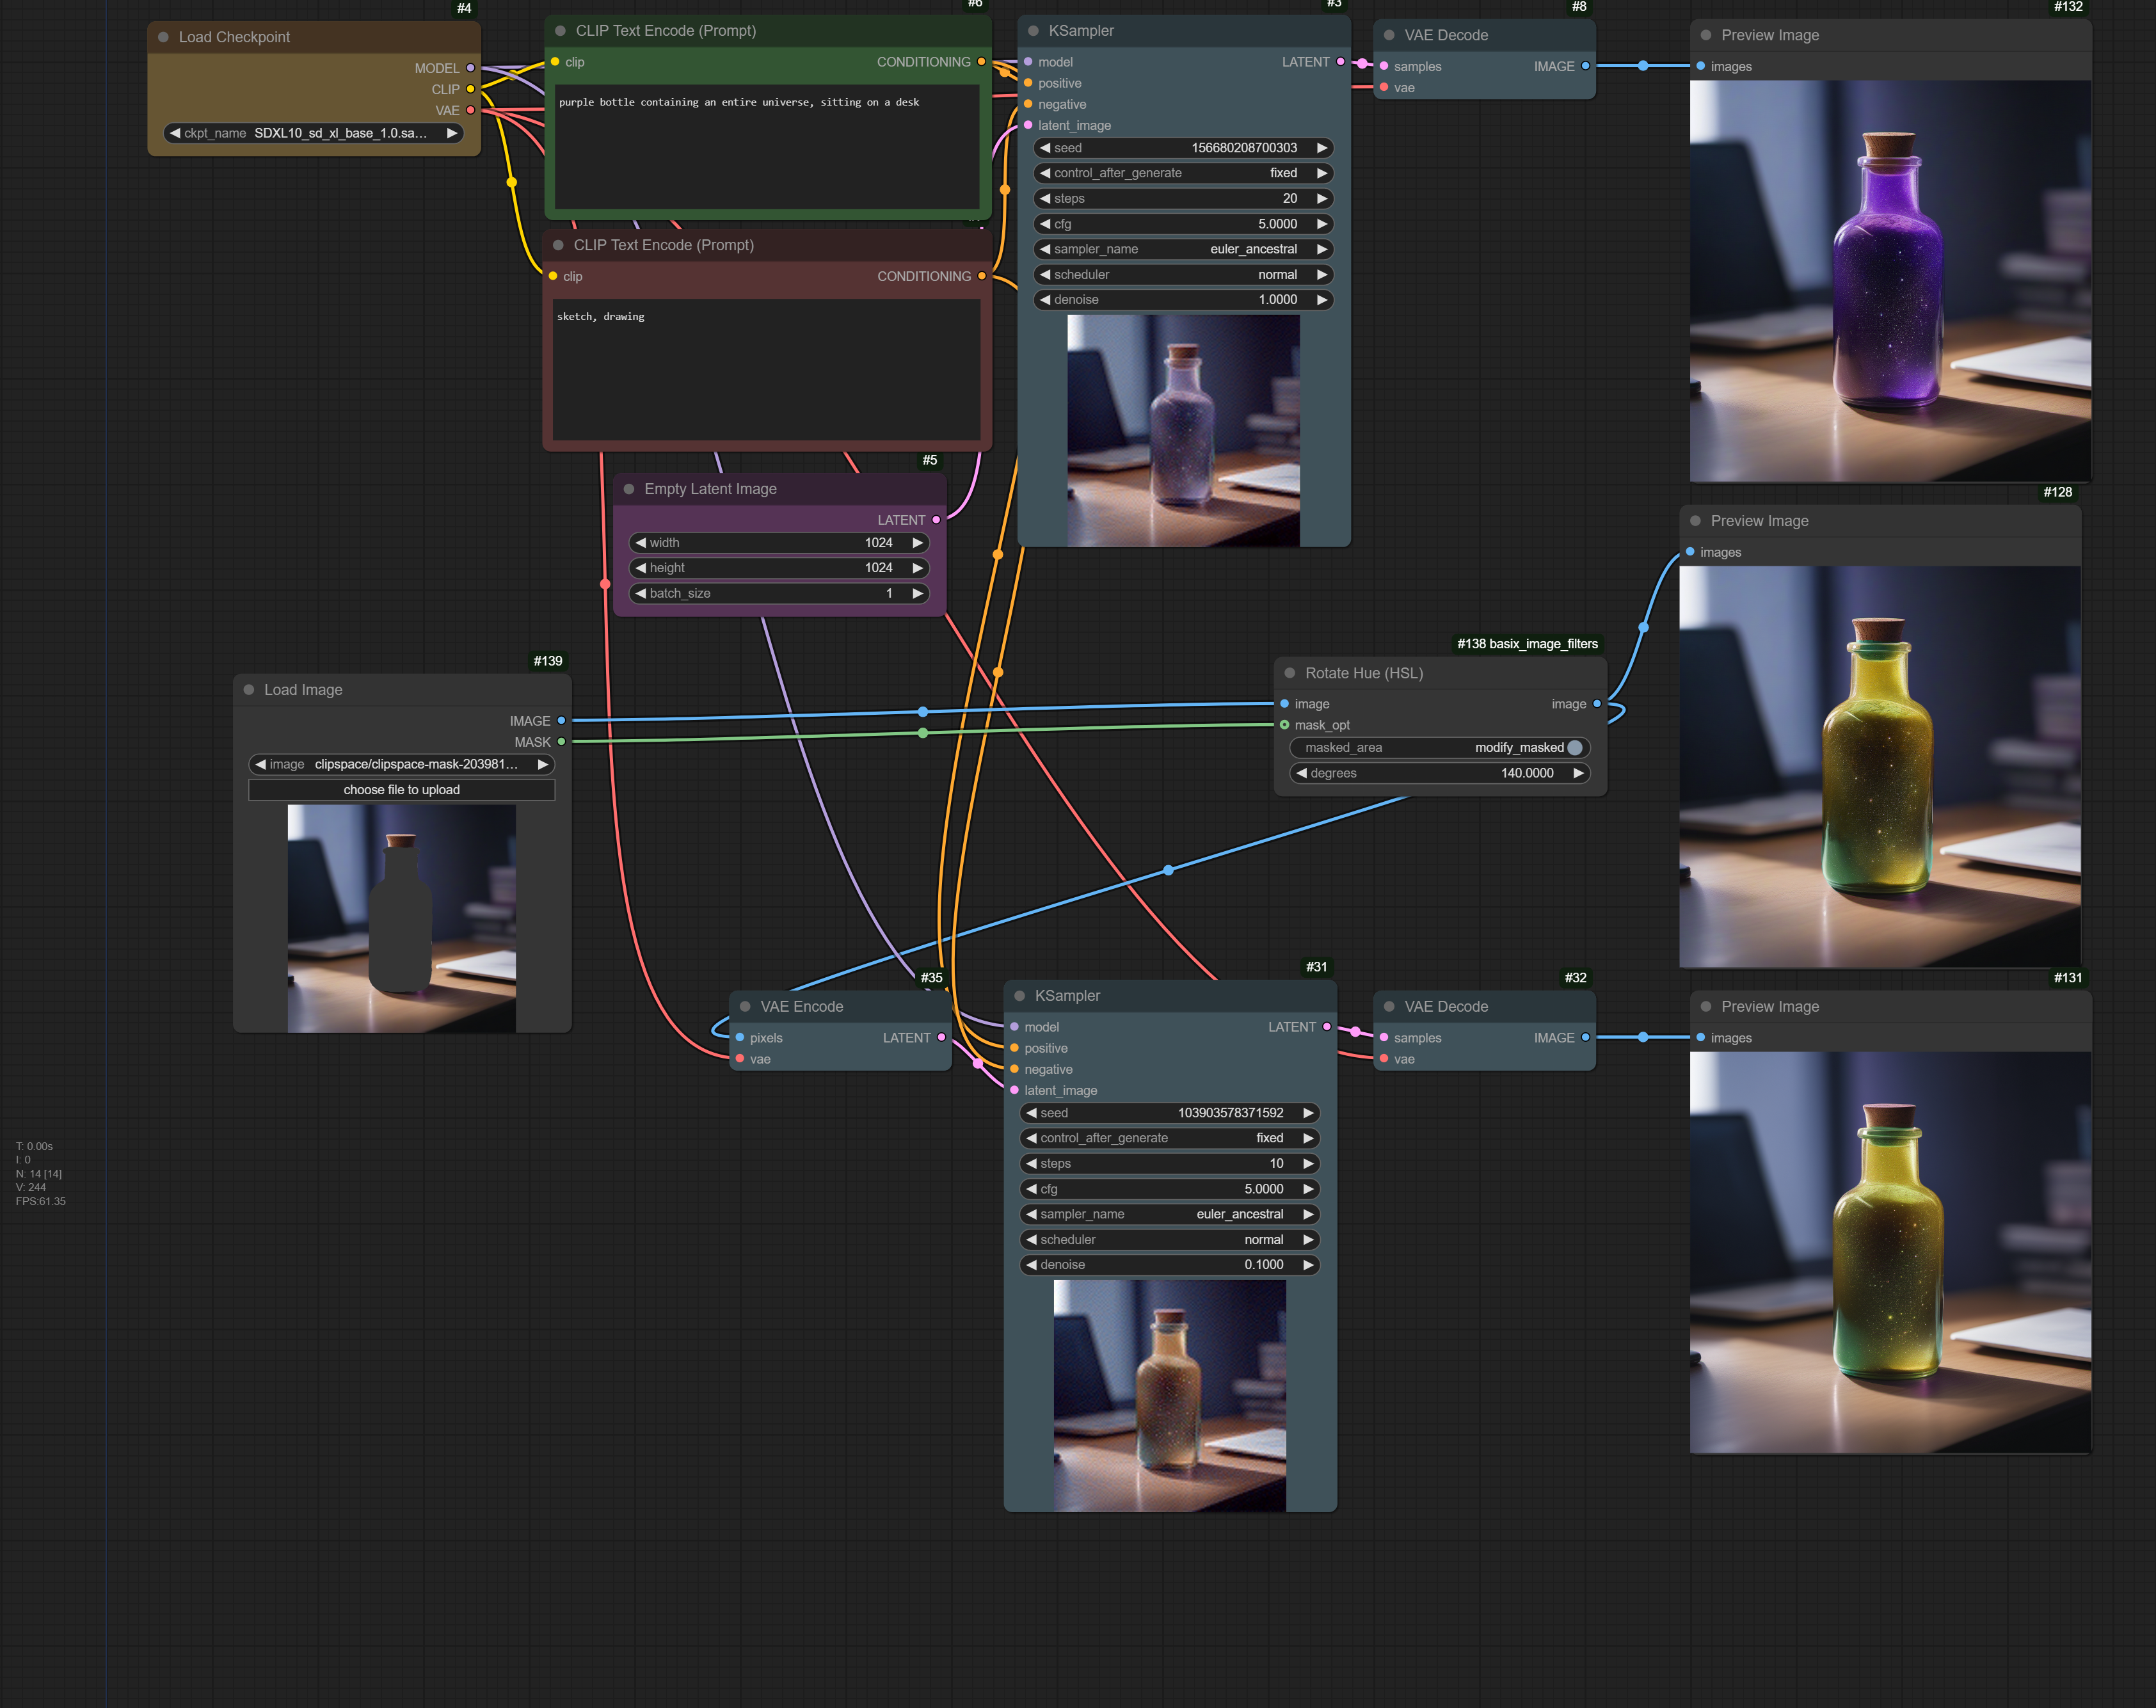2156x1708 pixels.
Task: Click MASK output socket on Load Image
Action: pyautogui.click(x=561, y=742)
